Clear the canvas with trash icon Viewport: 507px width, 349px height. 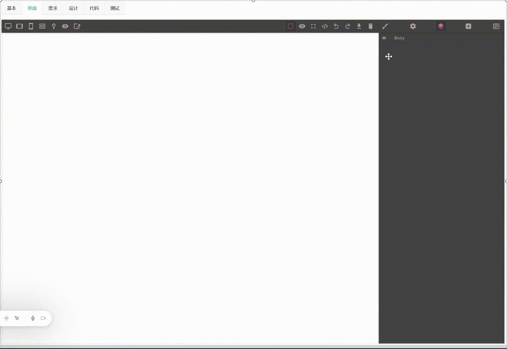[x=371, y=26]
